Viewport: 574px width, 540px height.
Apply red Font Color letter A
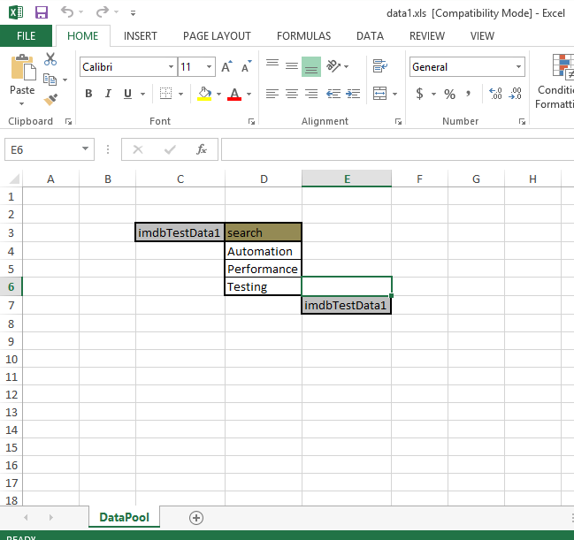coord(234,94)
